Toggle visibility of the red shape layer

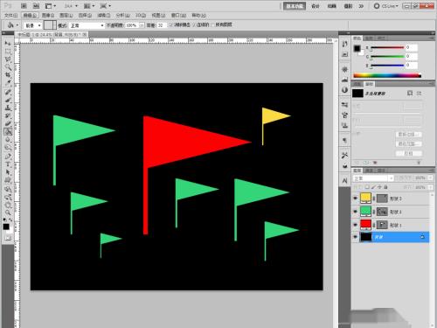click(355, 225)
